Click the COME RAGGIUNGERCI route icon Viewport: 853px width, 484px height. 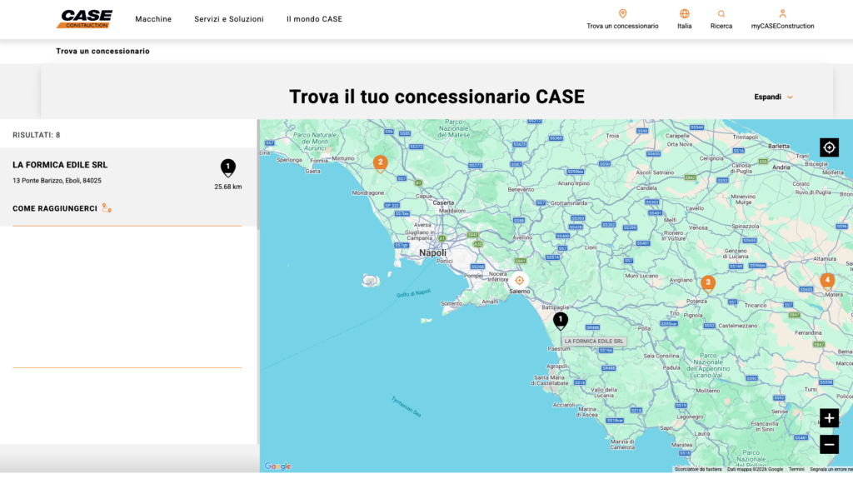[107, 208]
